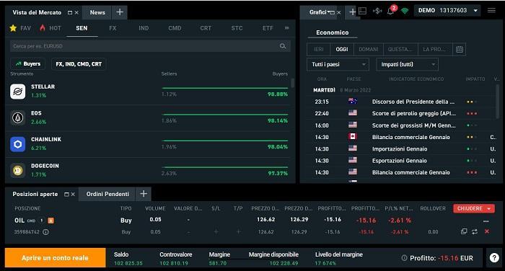Click the Dogecoin sentiment bar
This screenshot has width=505, height=271.
[x=225, y=167]
